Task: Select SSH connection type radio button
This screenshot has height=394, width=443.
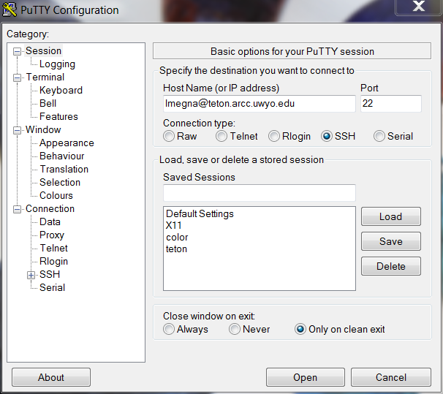Action: pyautogui.click(x=326, y=136)
